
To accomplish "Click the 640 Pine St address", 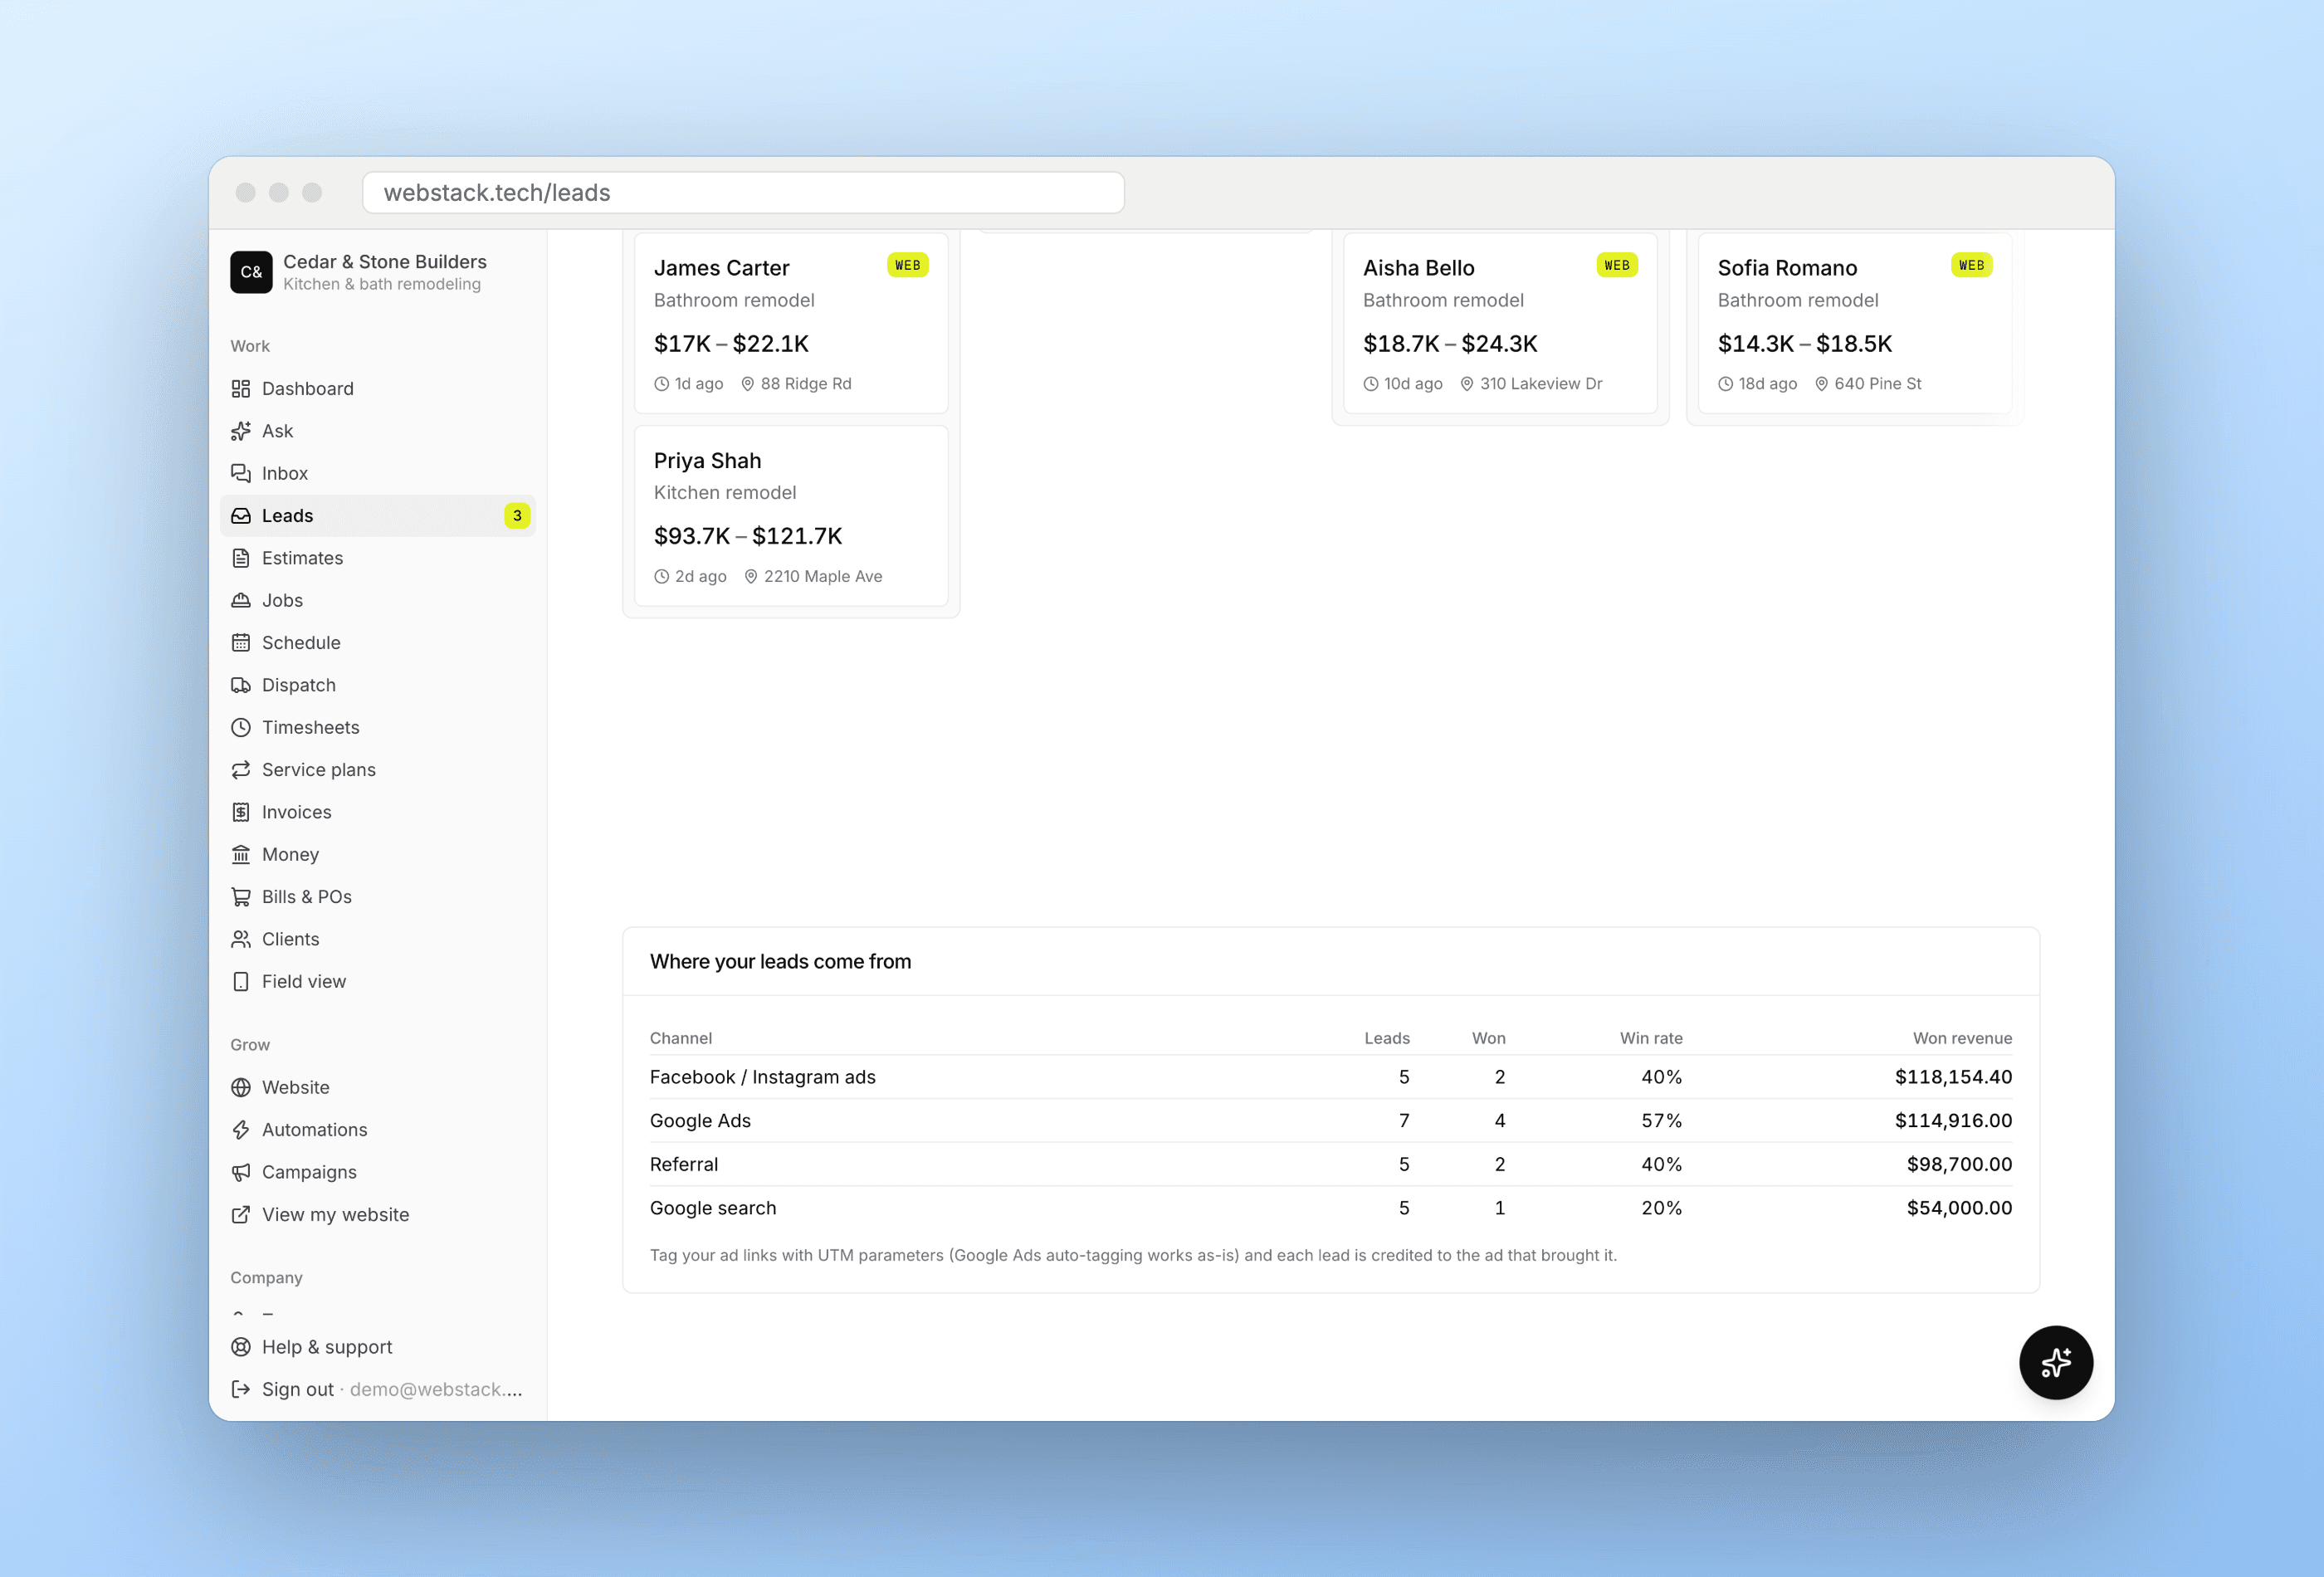I will pos(1878,383).
